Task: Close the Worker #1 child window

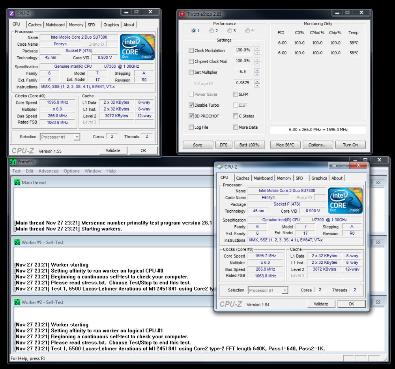Action: (x=378, y=242)
